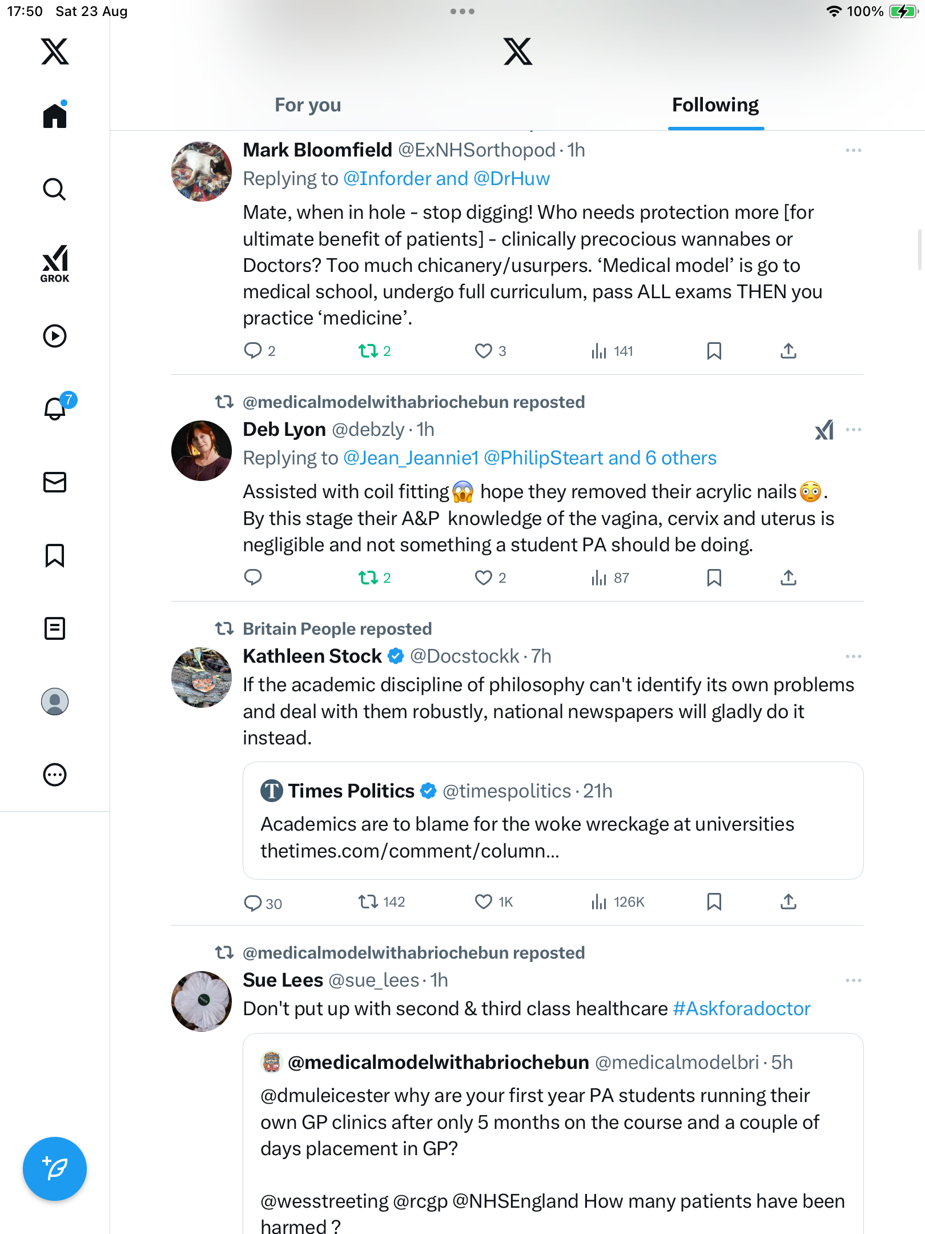Undo repost on Mark Bloomfield's post
Viewport: 925px width, 1234px height.
[x=368, y=351]
